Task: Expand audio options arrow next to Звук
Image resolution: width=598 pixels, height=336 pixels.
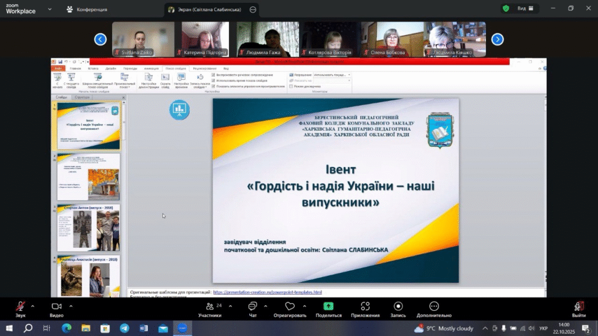Action: 33,306
